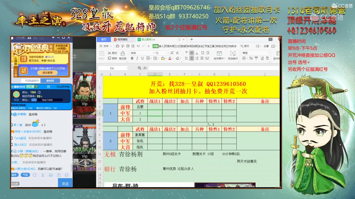The image size is (355, 199).
Task: Click the 查找 search button
Action: pos(244,46)
